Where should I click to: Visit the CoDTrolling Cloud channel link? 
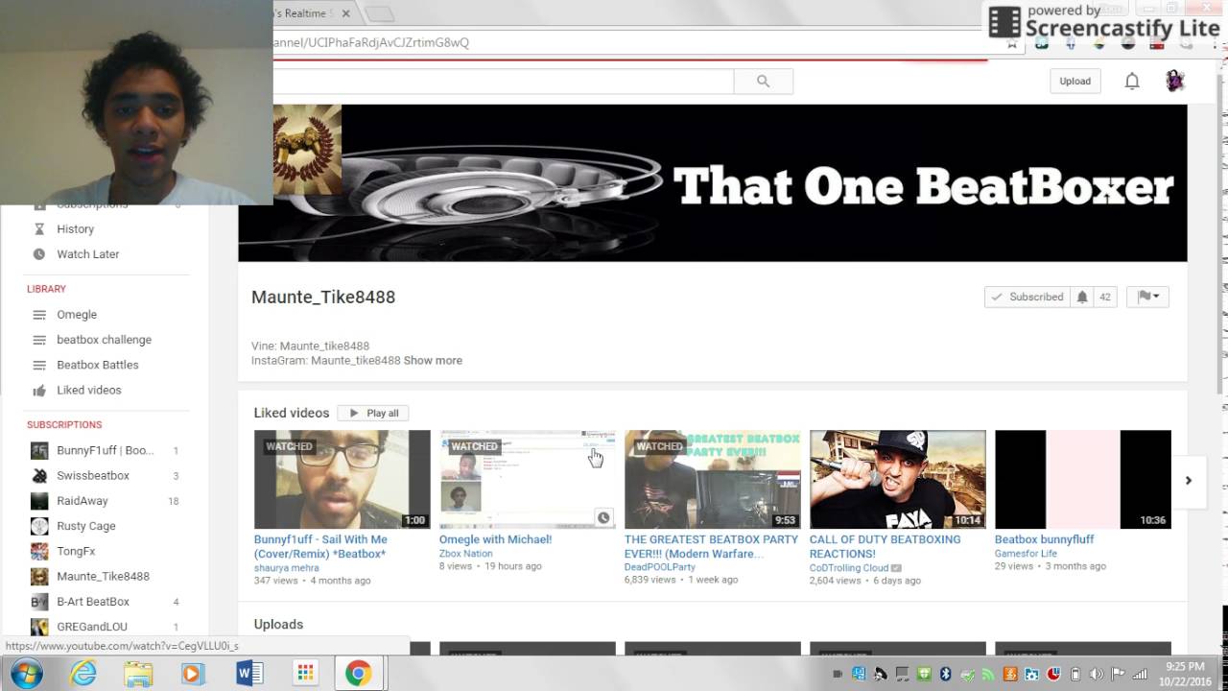click(x=849, y=568)
